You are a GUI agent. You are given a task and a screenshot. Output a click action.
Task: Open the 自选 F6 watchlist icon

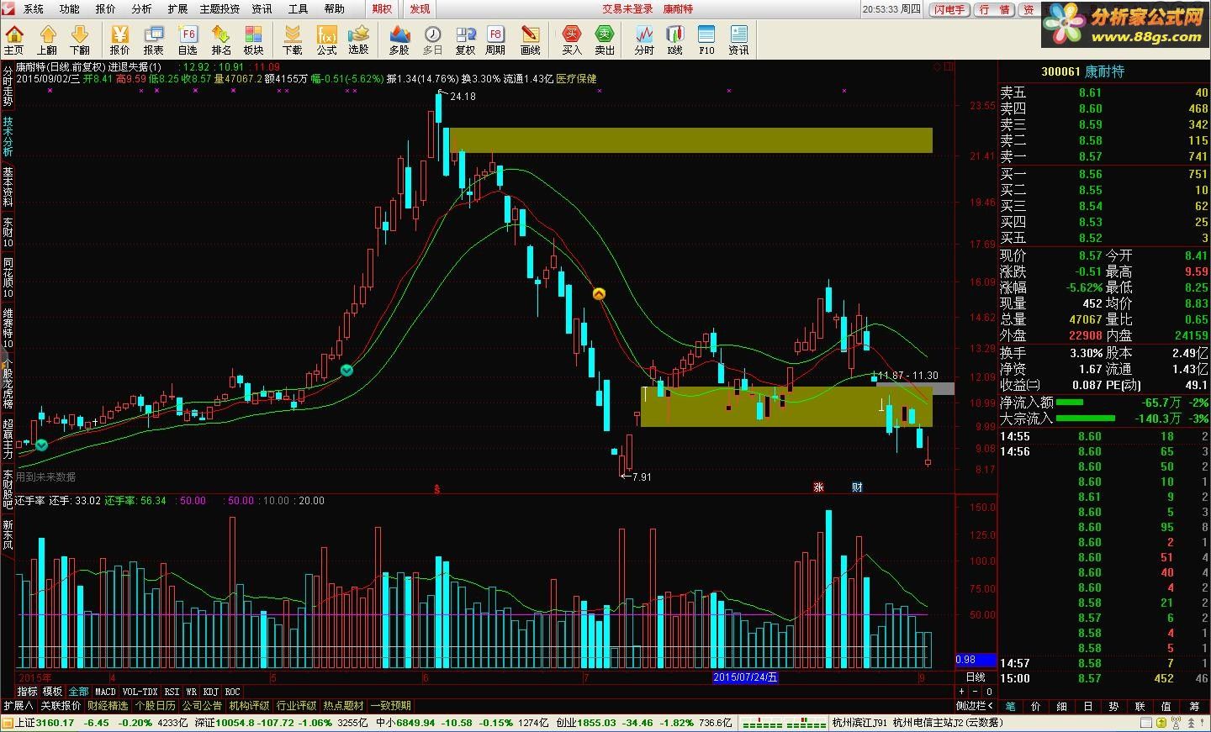click(x=188, y=39)
